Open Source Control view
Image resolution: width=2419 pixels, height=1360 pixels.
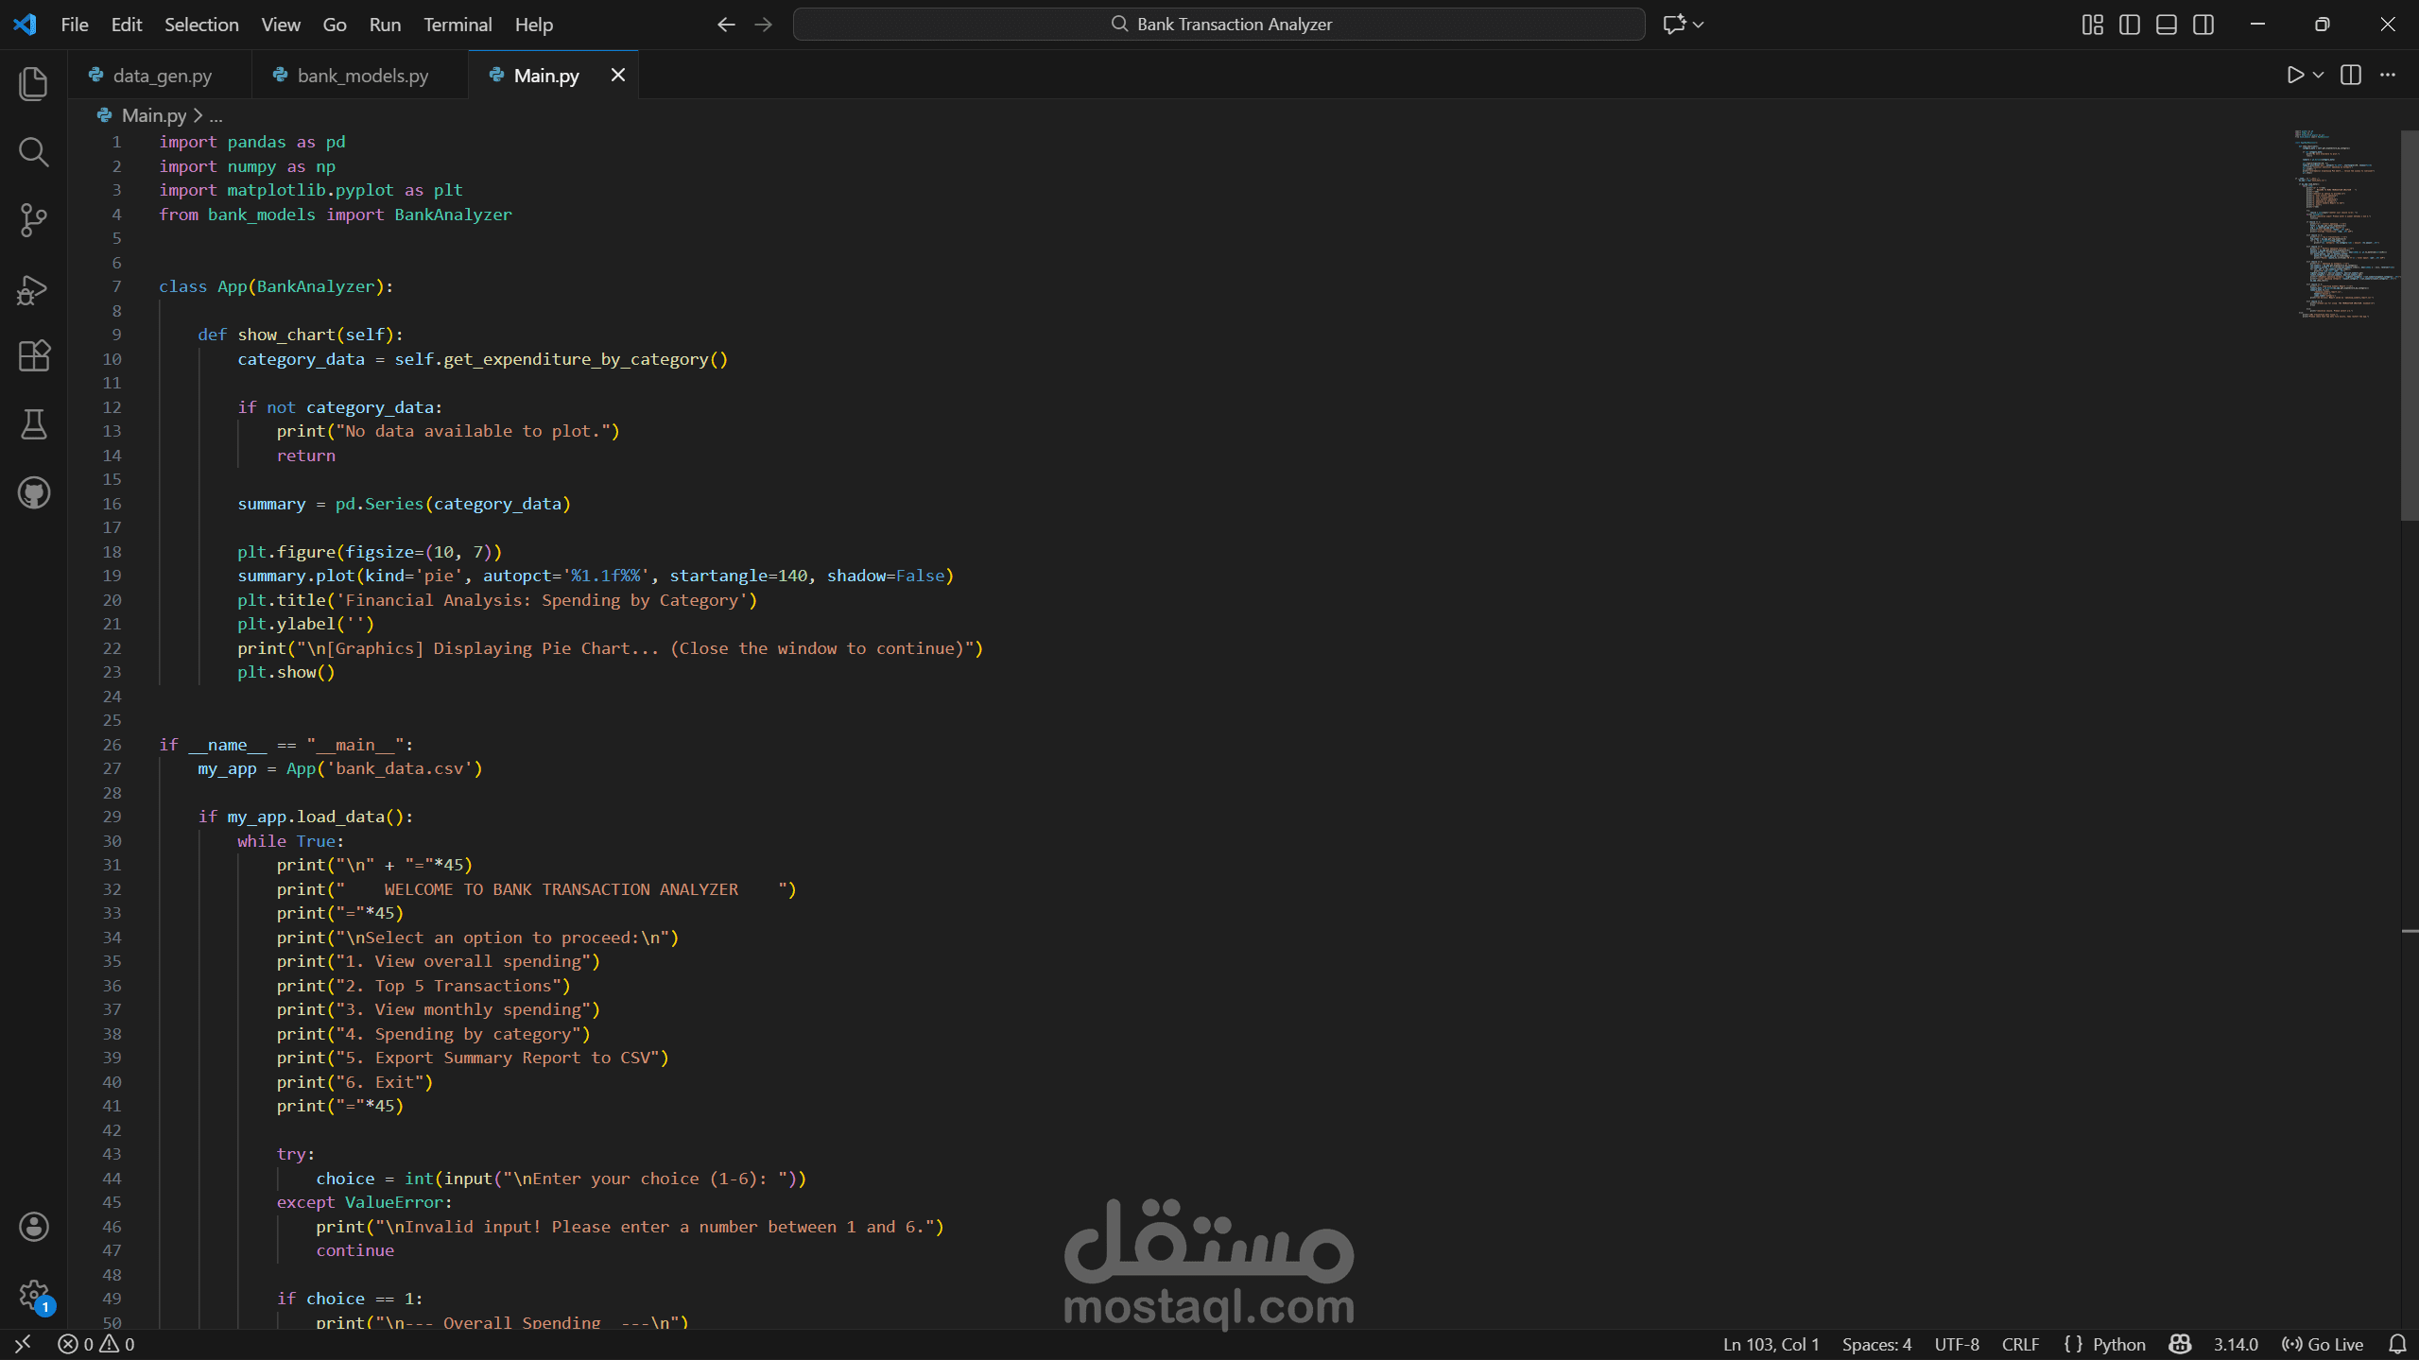[x=34, y=220]
